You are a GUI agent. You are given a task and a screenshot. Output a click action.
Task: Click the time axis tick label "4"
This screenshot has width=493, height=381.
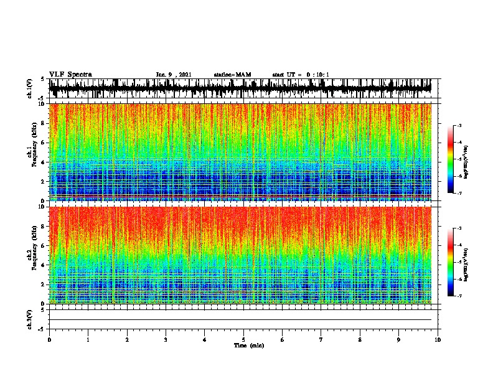click(205, 340)
